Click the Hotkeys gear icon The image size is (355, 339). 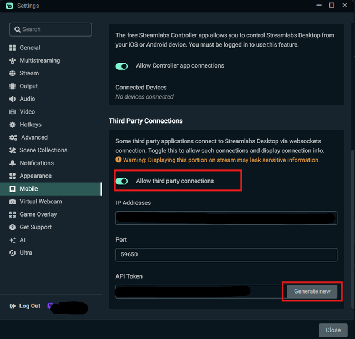point(12,125)
